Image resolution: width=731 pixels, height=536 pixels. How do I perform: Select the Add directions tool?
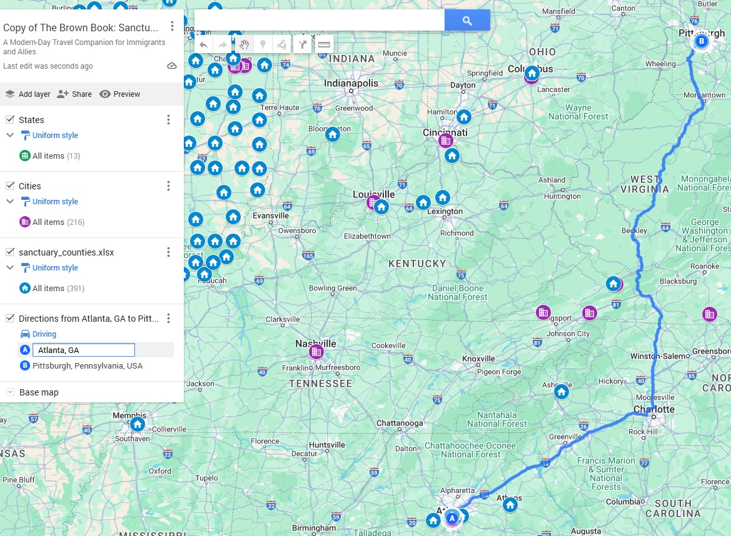tap(303, 45)
